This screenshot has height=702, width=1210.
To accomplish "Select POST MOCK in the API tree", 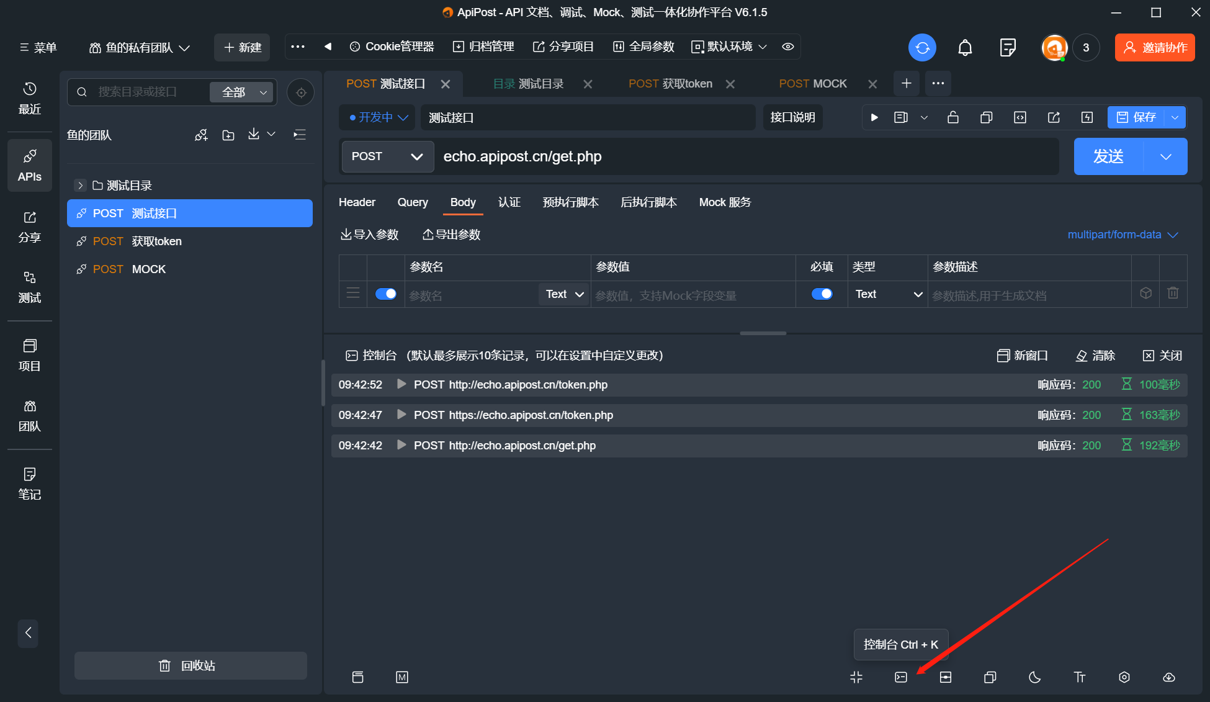I will 190,269.
